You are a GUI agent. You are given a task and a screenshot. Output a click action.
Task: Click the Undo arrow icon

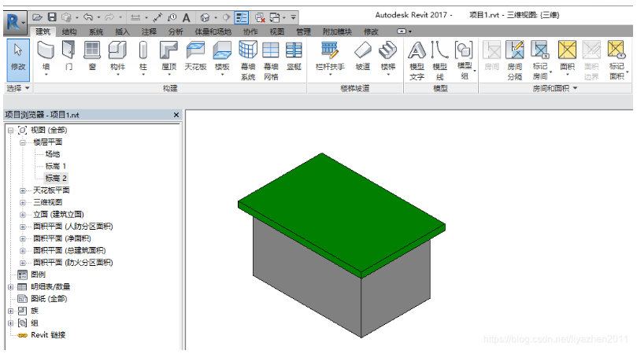click(x=88, y=17)
